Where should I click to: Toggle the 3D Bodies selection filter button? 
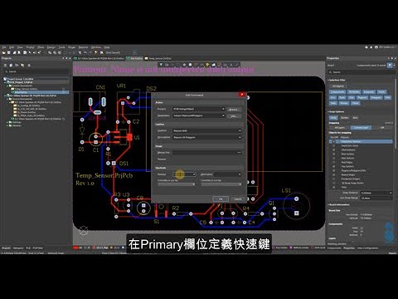coord(354,92)
